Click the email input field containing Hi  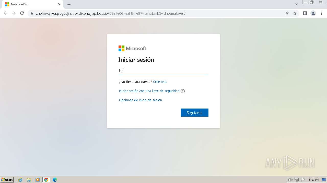pyautogui.click(x=163, y=70)
